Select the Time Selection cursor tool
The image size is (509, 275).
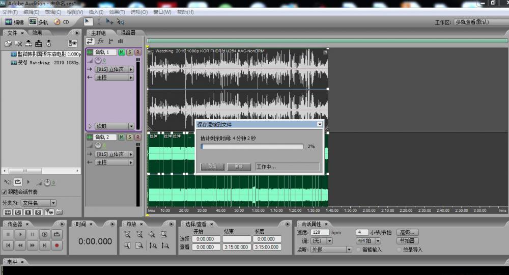coord(99,21)
